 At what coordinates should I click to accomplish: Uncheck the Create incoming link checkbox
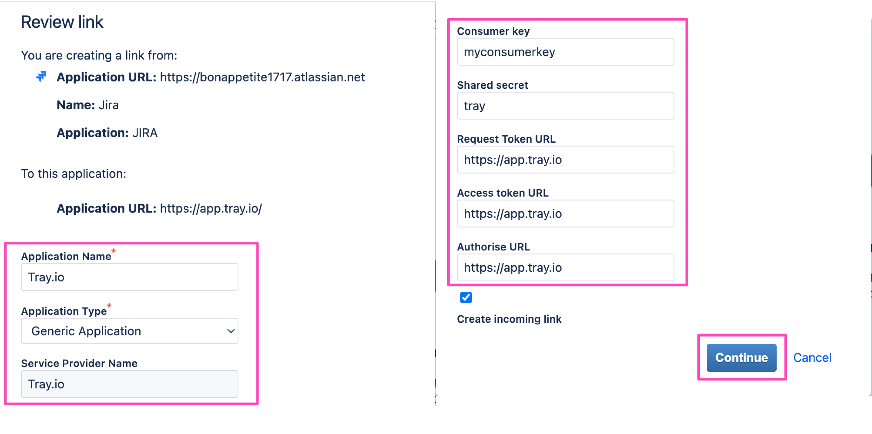tap(466, 297)
